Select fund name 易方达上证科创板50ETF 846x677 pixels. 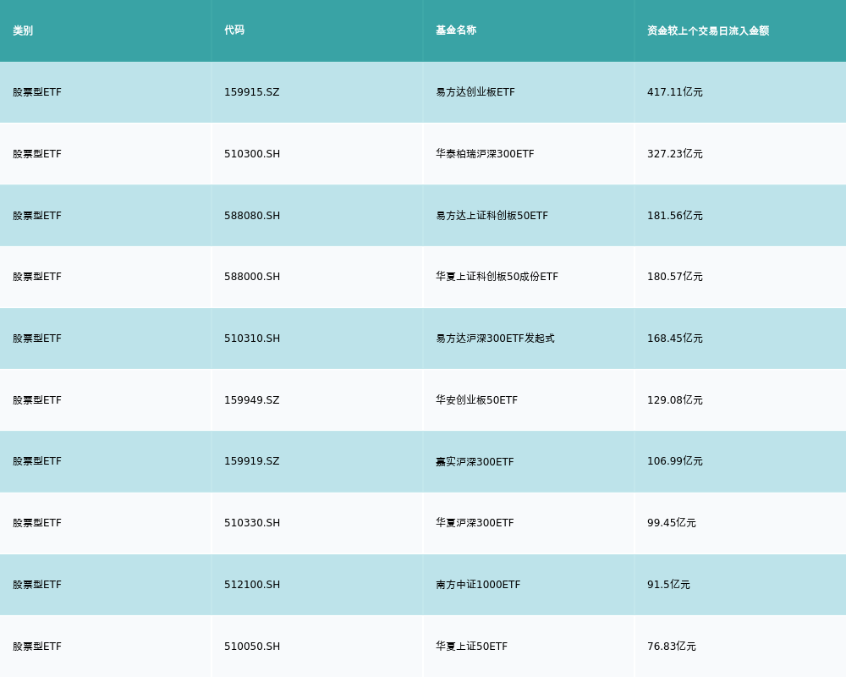pos(492,216)
